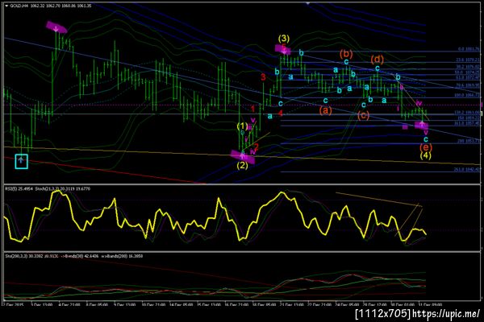Click the orange (a) wave label
The width and height of the screenshot is (484, 322).
325,110
